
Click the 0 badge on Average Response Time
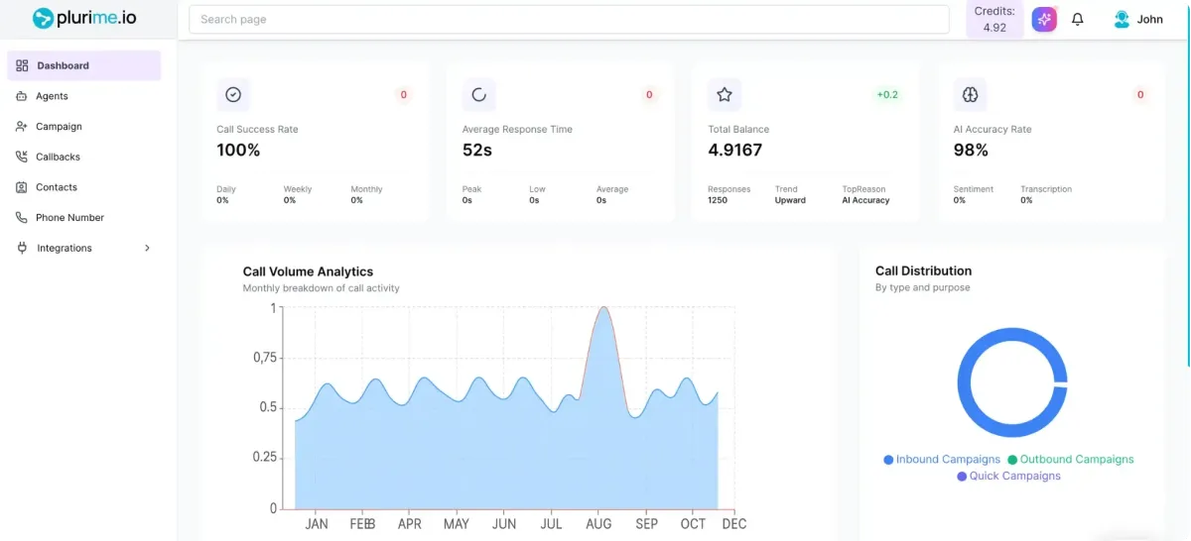[649, 95]
